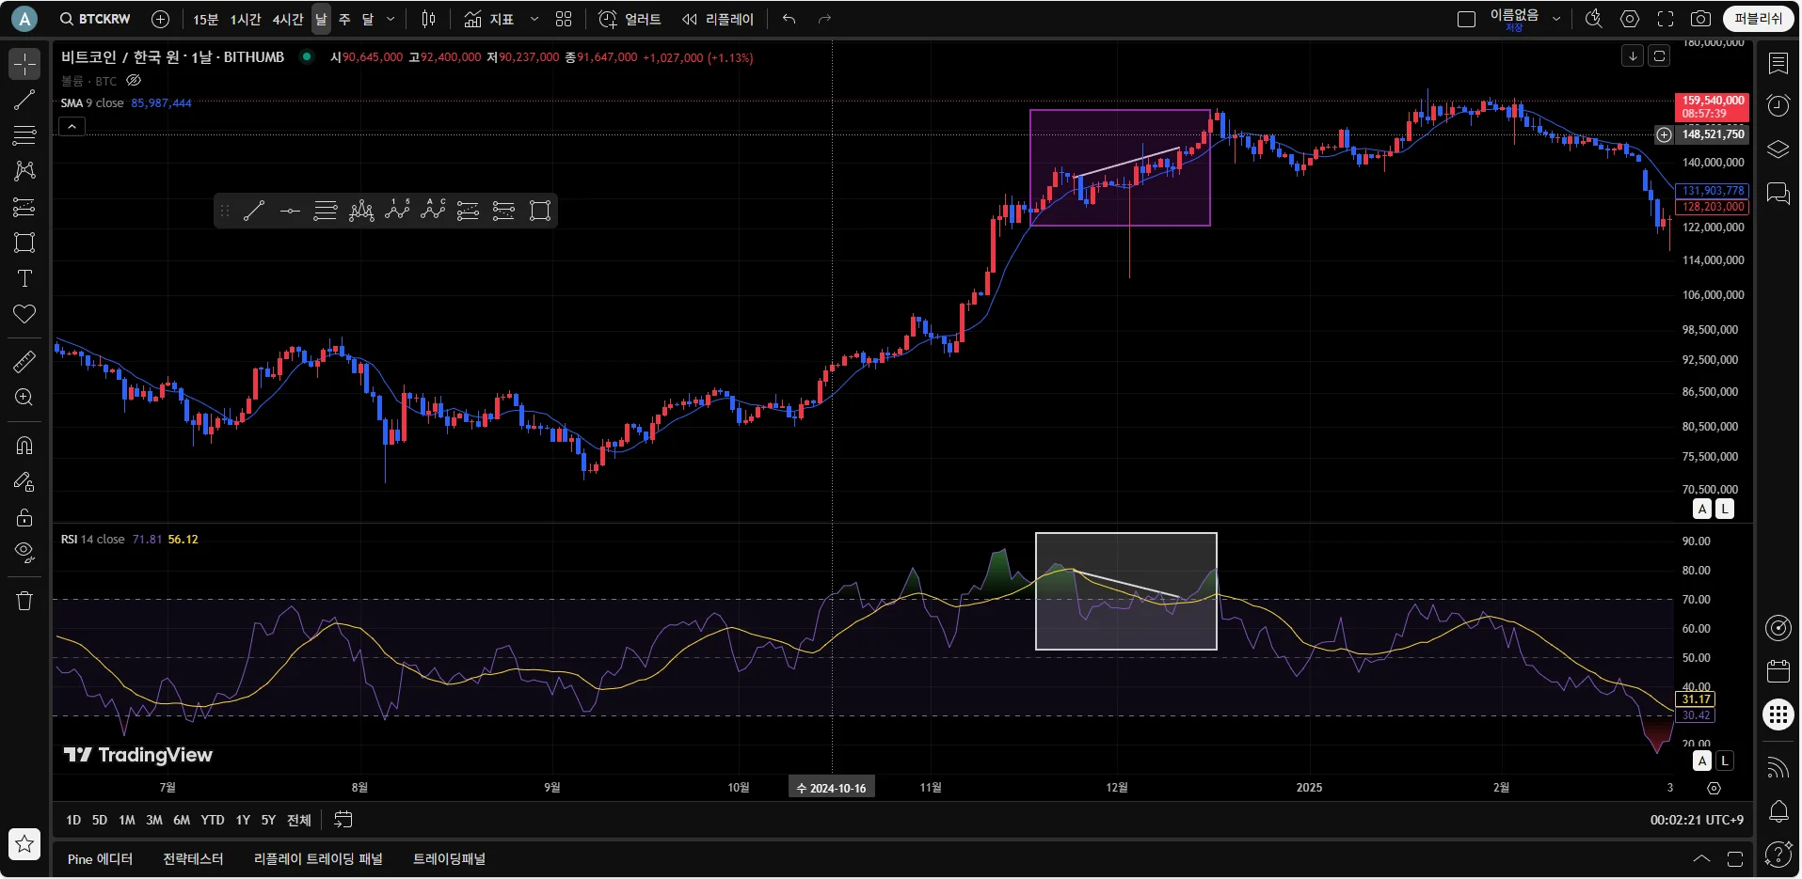This screenshot has height=879, width=1802.
Task: Maximize the bottom panel
Action: pos(1735,858)
